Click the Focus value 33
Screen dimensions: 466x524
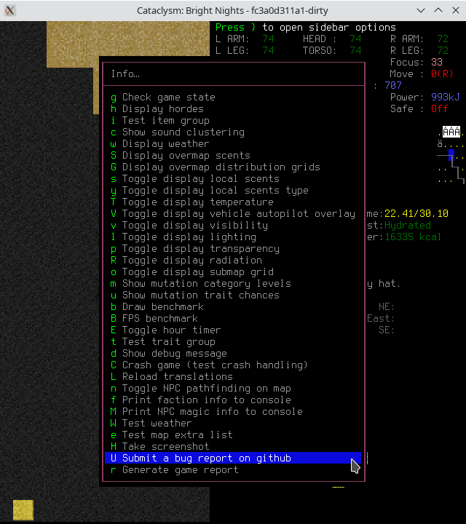437,62
